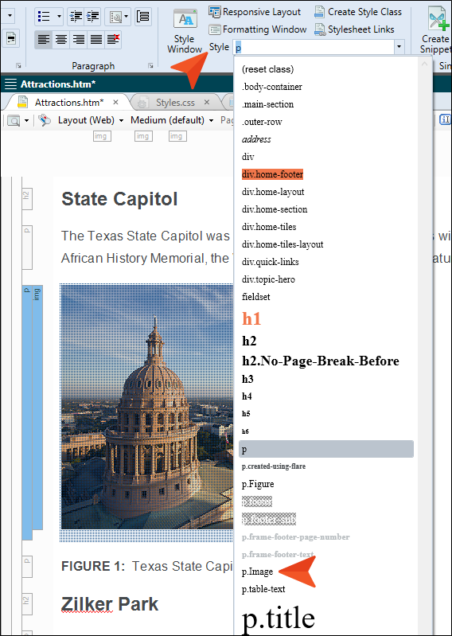The width and height of the screenshot is (452, 636).
Task: Click Create Style Class
Action: pos(358,12)
